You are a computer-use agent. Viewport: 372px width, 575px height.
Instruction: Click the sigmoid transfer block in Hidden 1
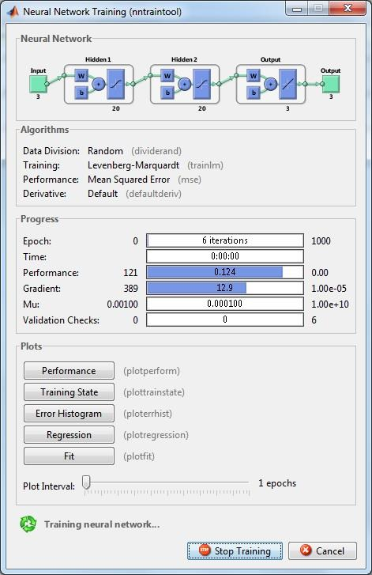click(x=115, y=85)
